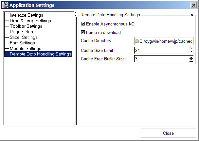
Task: Click the folder icon beside Cache Directory
Action: (x=136, y=41)
